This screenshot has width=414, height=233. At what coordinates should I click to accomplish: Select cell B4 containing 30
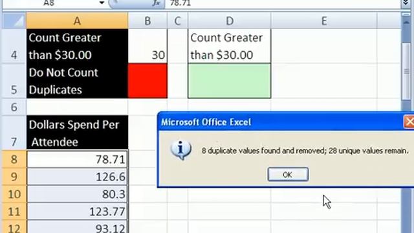[147, 46]
